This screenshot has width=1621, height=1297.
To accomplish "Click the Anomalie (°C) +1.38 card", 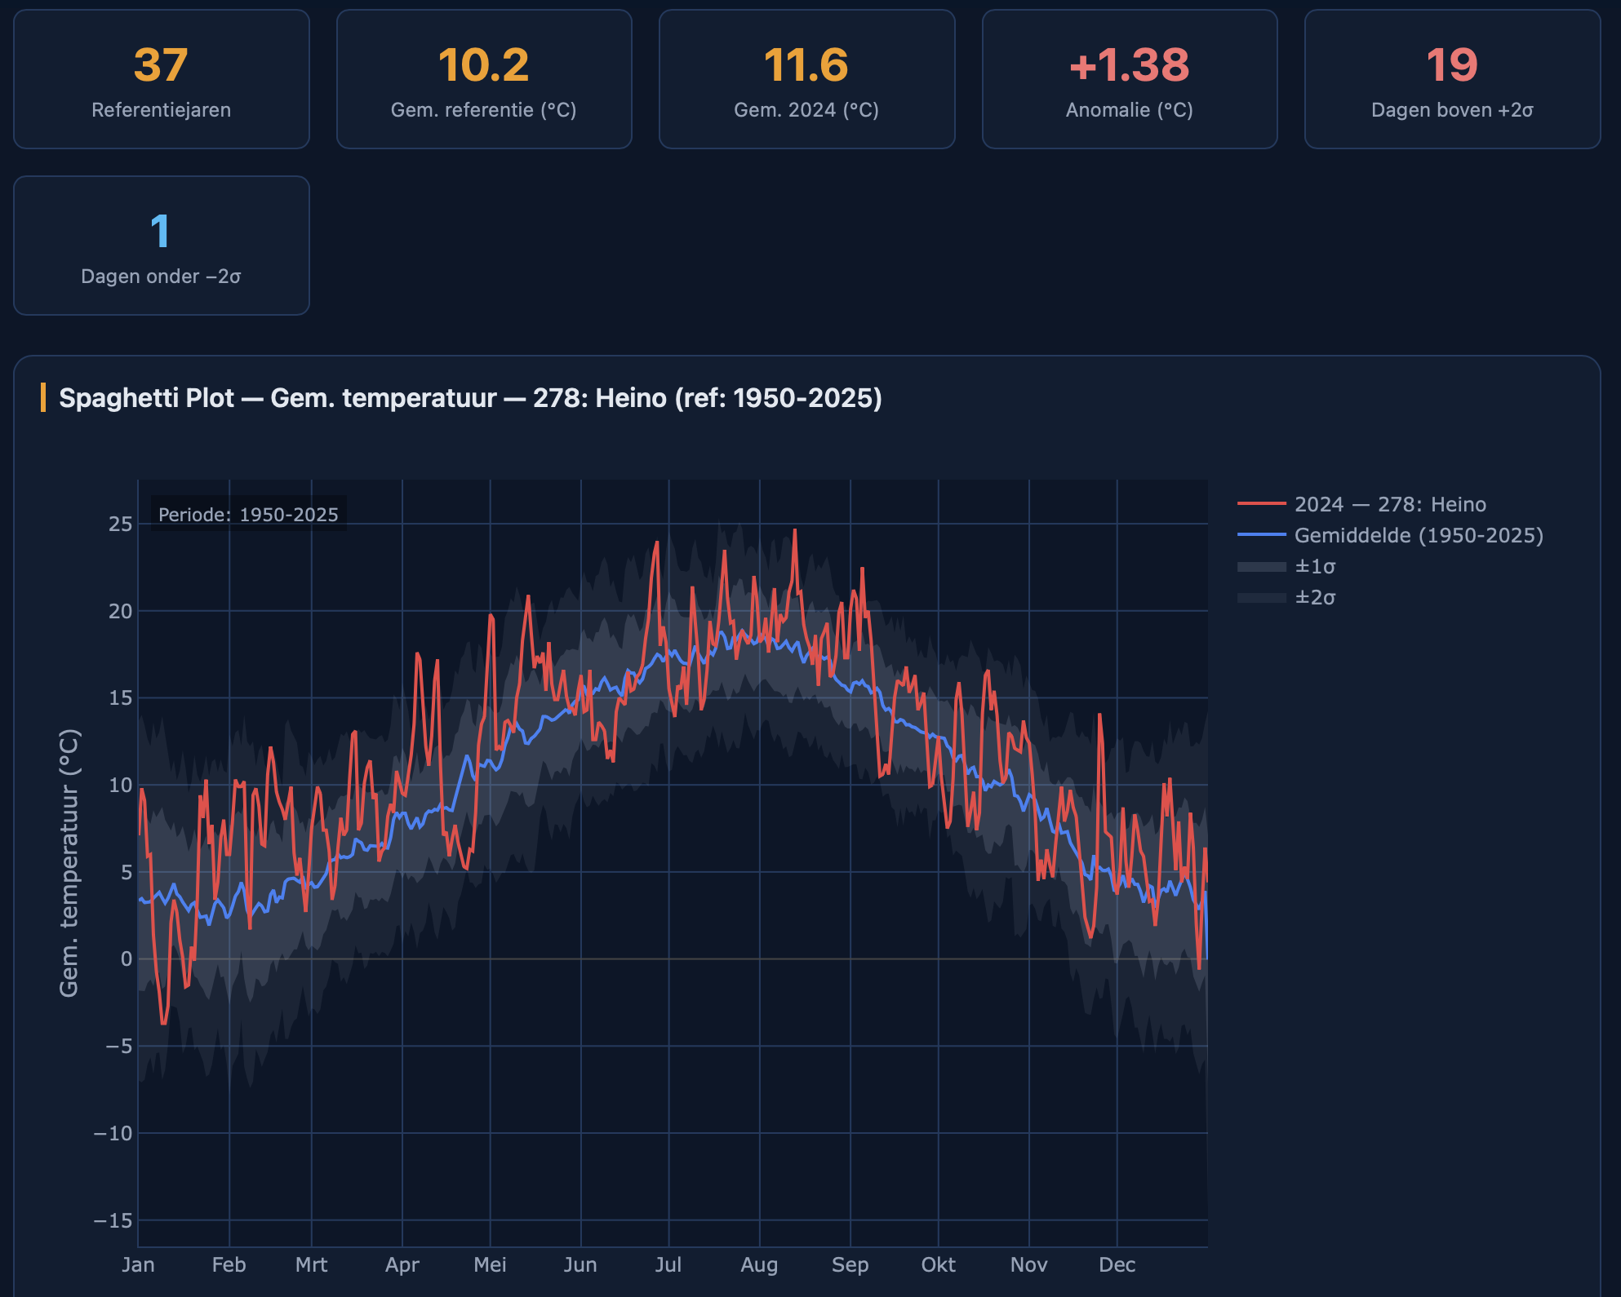I will tap(1129, 79).
